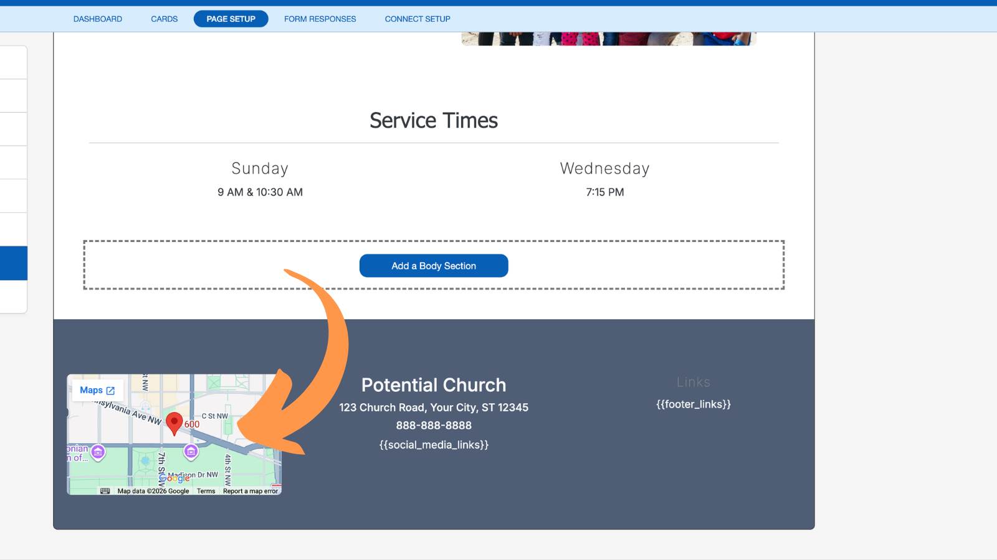Click the purple museum marker beside the red pin
The height and width of the screenshot is (560, 997).
pos(191,452)
